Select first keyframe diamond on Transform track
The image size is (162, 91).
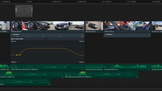17,36
